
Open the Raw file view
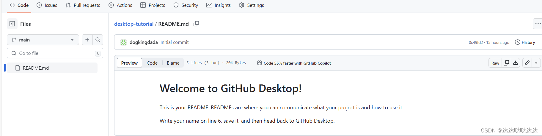point(495,63)
